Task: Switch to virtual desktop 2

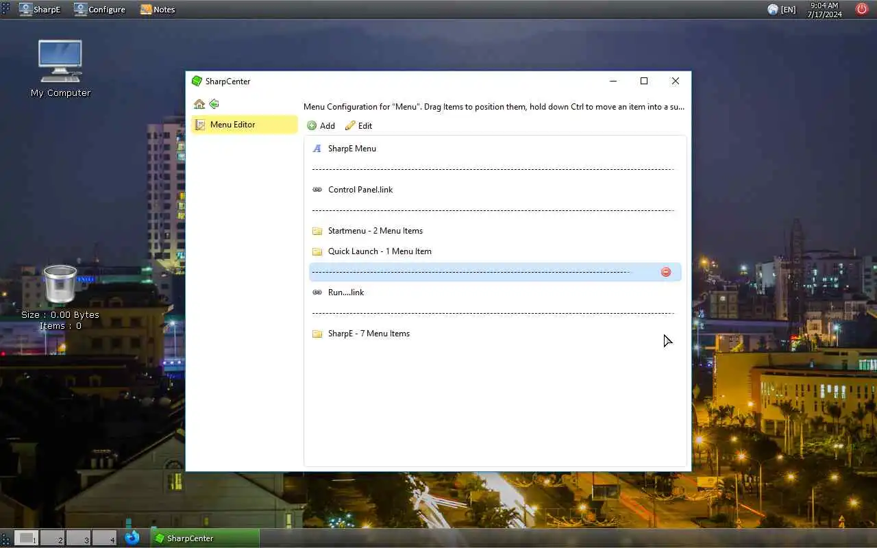Action: [x=53, y=538]
